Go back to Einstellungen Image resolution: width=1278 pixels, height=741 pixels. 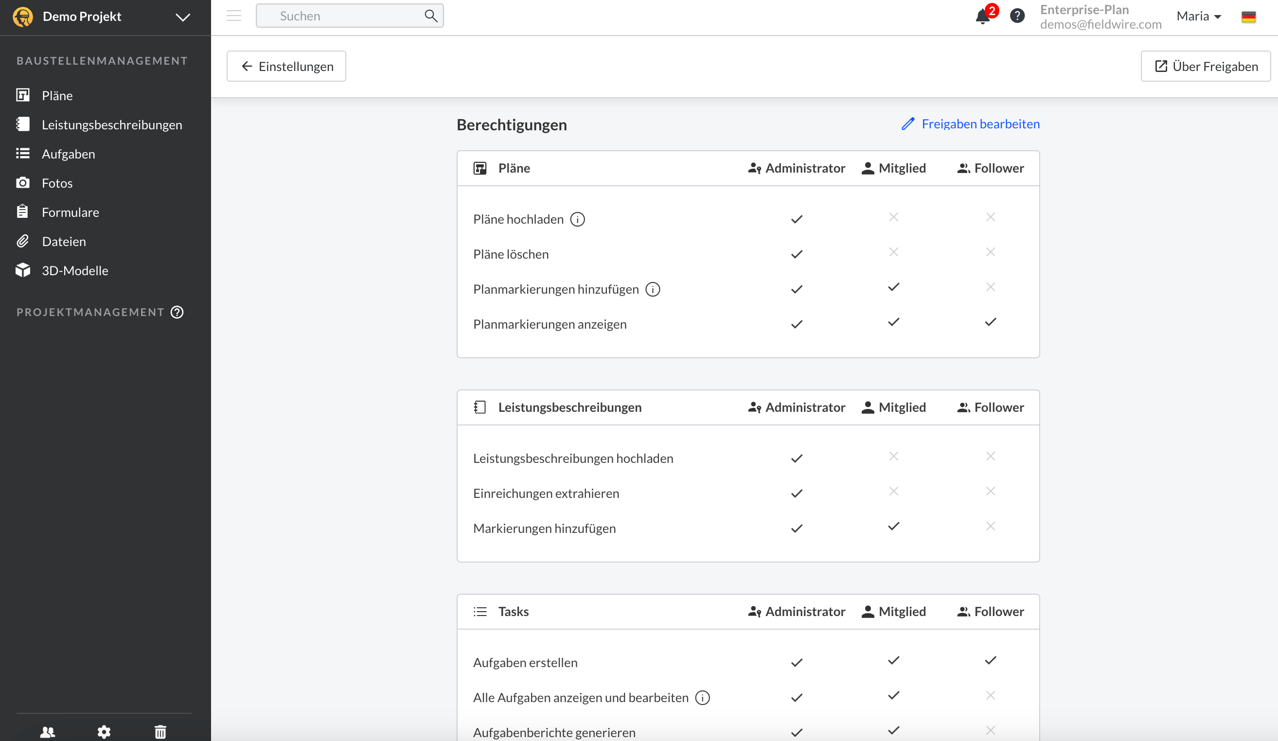coord(286,66)
